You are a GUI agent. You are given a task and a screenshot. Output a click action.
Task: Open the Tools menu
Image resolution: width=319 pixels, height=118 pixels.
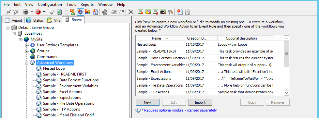coord(71,5)
